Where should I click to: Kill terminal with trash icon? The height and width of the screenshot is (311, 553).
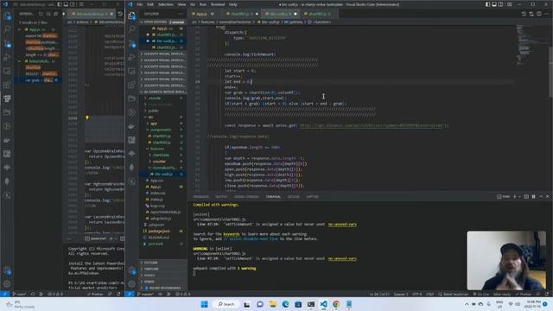pyautogui.click(x=533, y=196)
